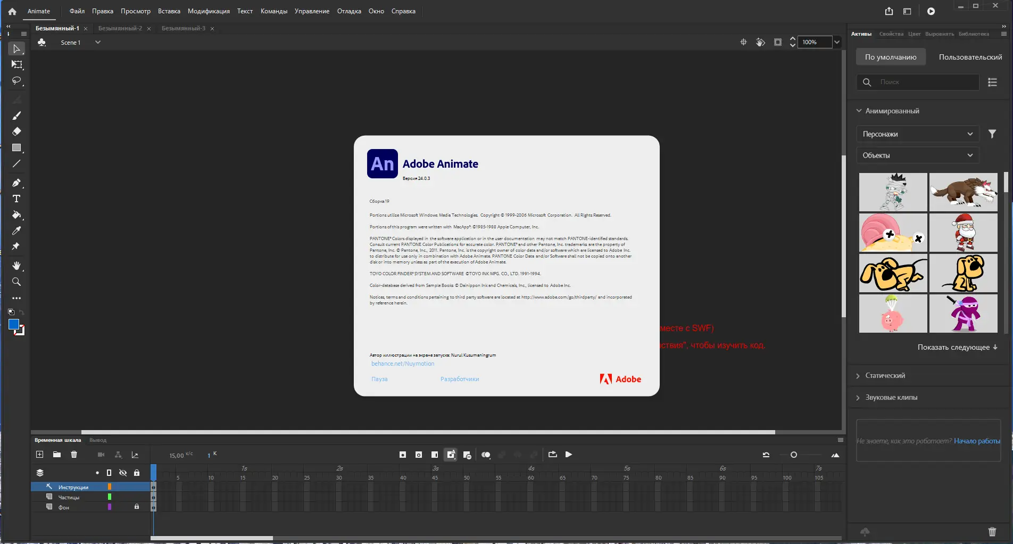Click the Test Movie play button
The image size is (1013, 544).
pyautogui.click(x=931, y=11)
